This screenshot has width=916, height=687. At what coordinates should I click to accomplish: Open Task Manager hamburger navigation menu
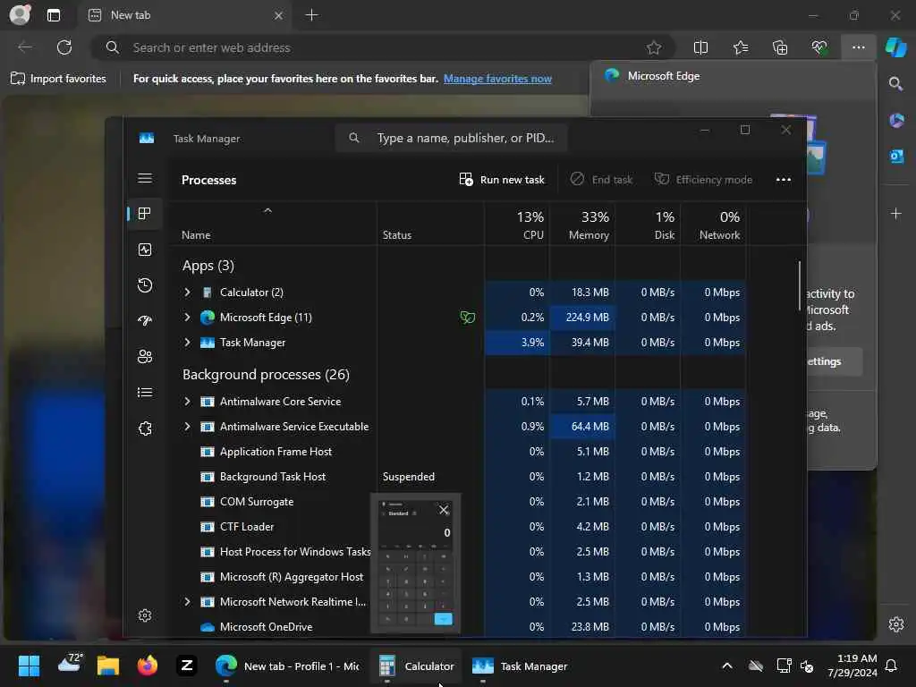coord(145,178)
